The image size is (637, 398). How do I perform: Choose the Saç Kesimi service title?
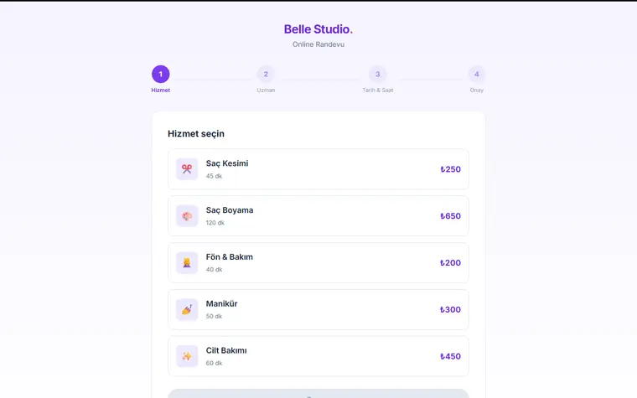pos(226,163)
